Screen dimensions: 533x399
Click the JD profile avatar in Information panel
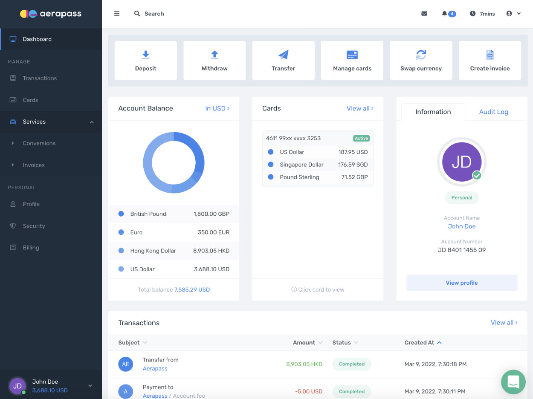click(x=462, y=162)
